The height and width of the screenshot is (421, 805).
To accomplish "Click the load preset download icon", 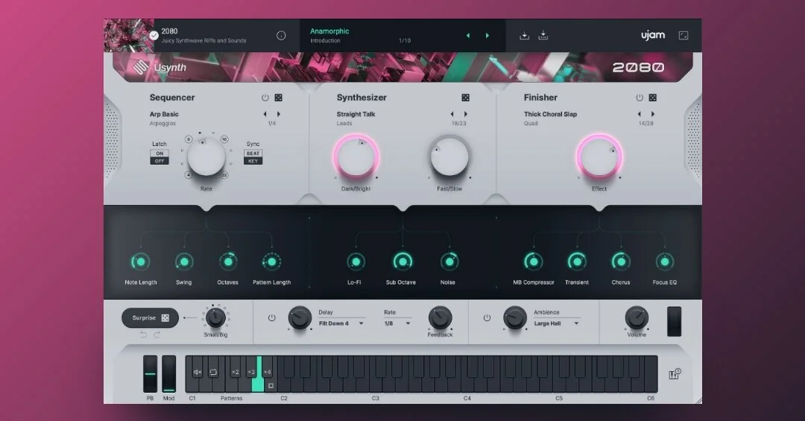I will pyautogui.click(x=524, y=36).
